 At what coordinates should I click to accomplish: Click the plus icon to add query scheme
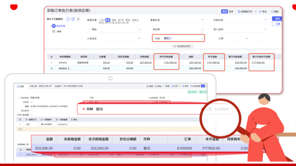[x=68, y=19]
